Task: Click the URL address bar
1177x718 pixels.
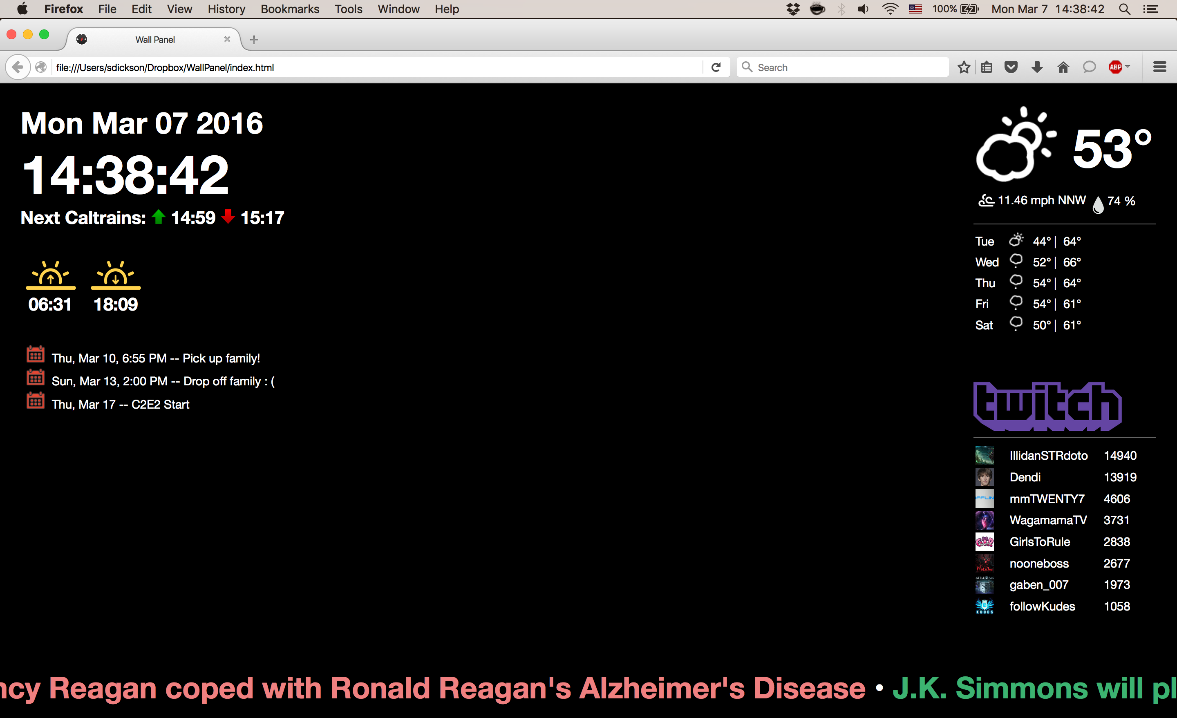Action: [373, 67]
